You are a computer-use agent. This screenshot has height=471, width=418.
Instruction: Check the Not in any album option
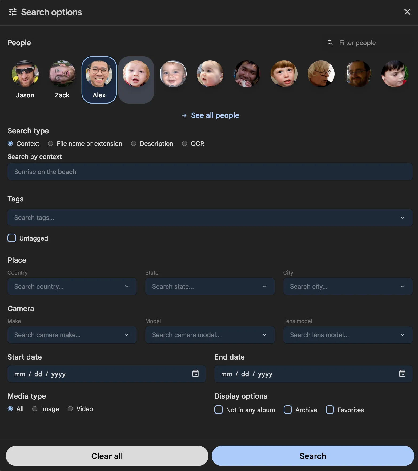[219, 410]
